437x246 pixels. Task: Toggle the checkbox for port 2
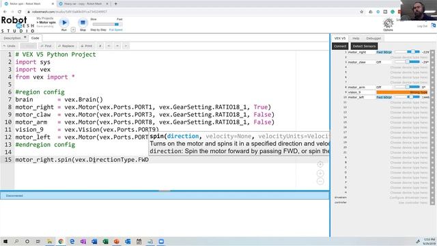[x=432, y=57]
